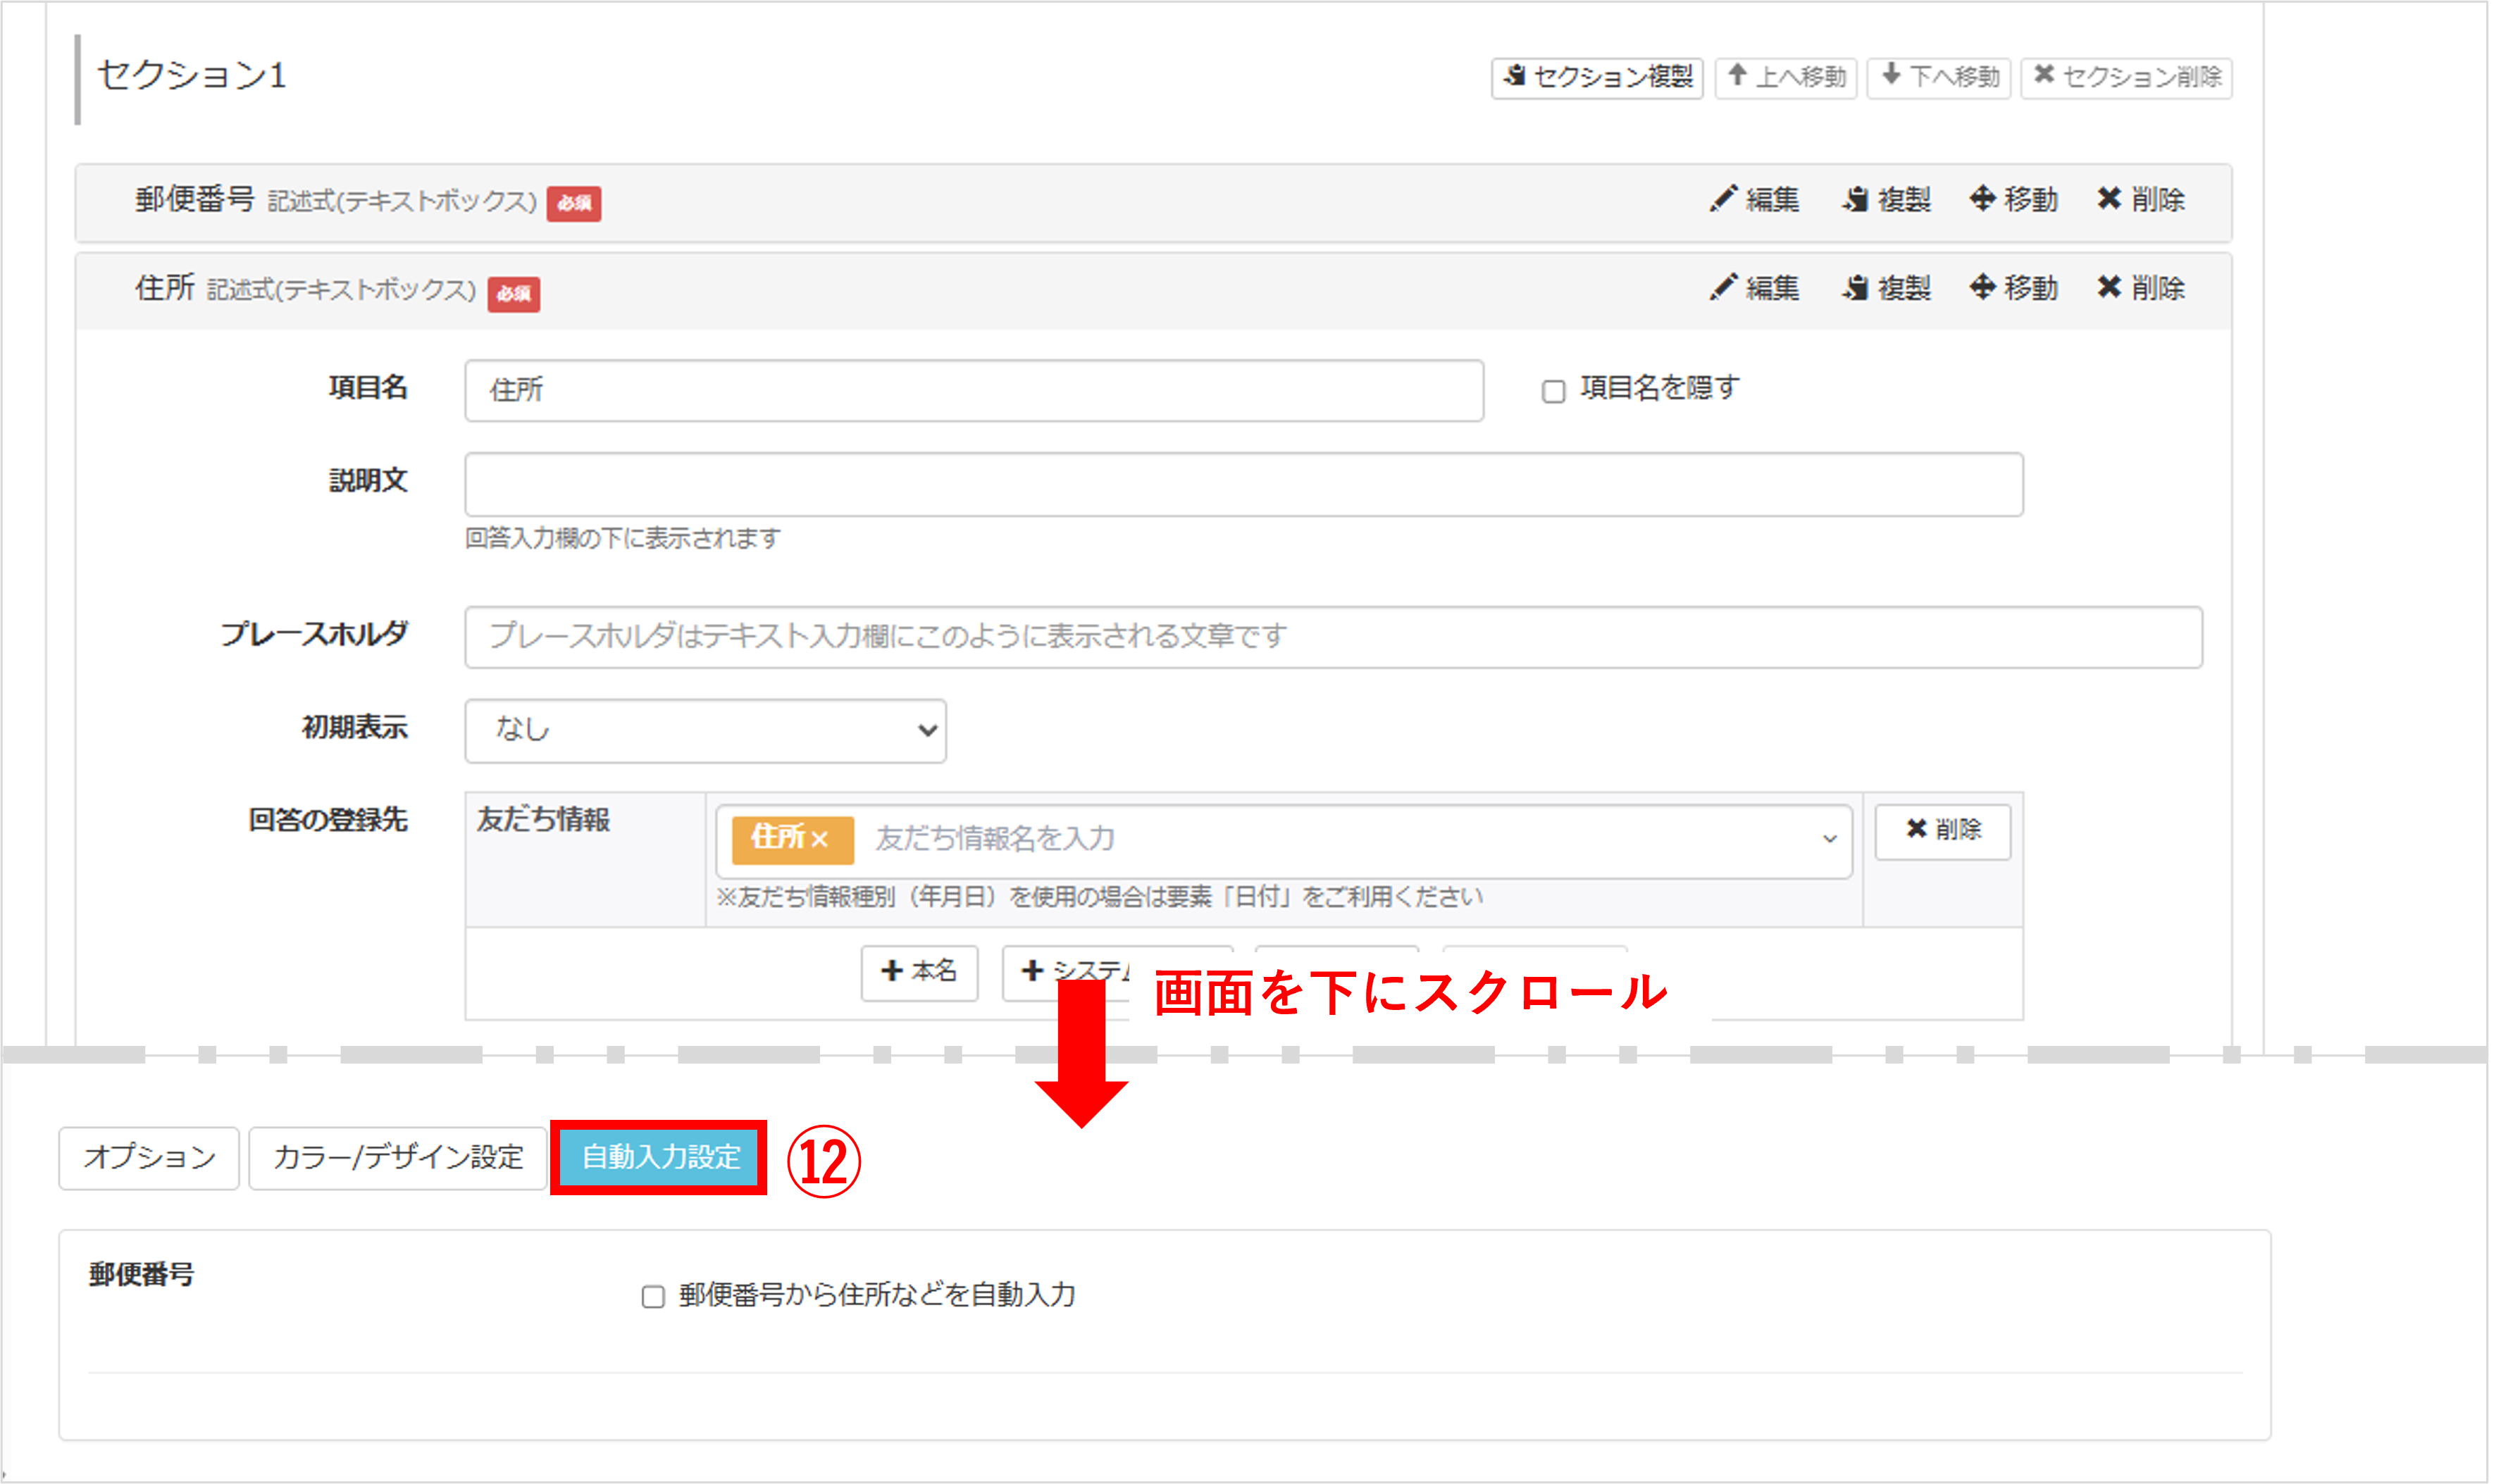Click the 上へ移動 up arrow icon
This screenshot has height=1484, width=2496.
pos(1738,77)
